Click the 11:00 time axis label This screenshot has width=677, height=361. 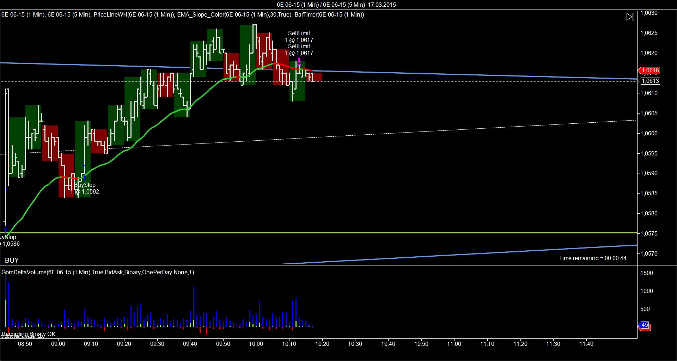(454, 344)
